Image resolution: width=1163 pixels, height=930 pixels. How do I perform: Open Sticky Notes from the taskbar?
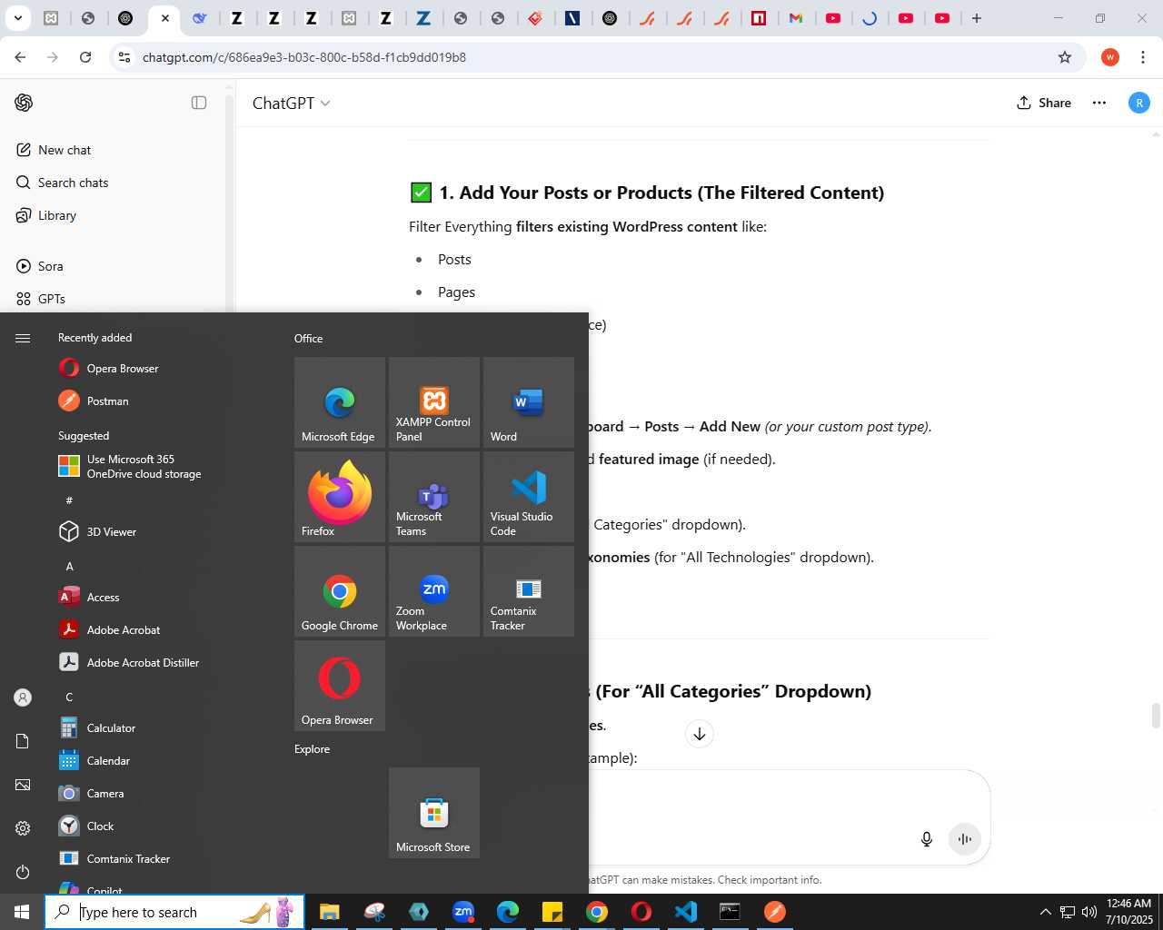coord(552,912)
